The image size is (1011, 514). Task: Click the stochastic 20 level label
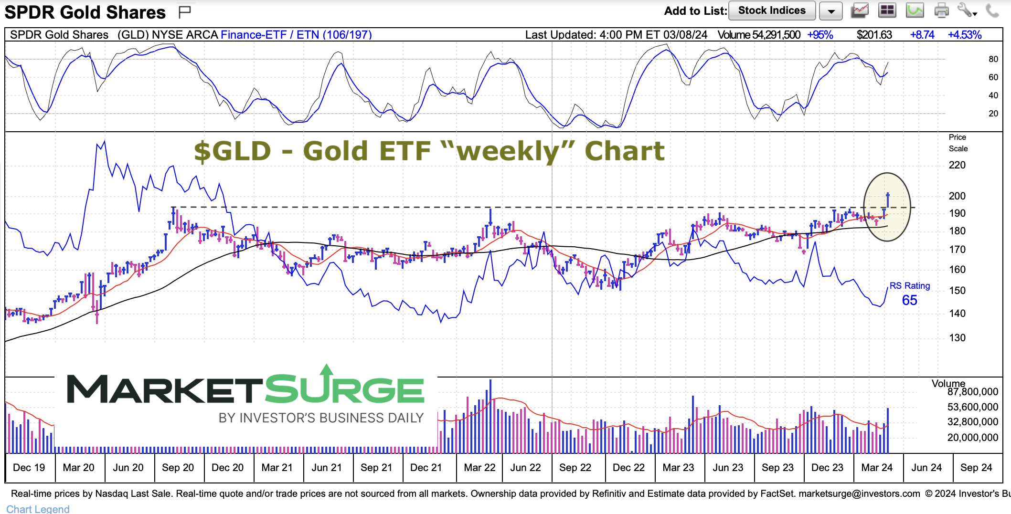[993, 114]
